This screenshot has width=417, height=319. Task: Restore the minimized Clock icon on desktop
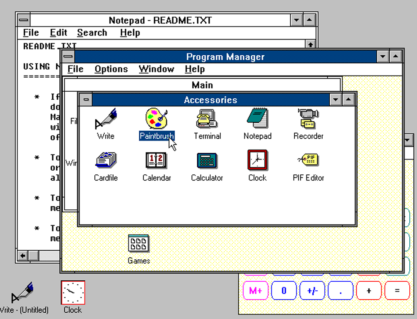click(72, 292)
